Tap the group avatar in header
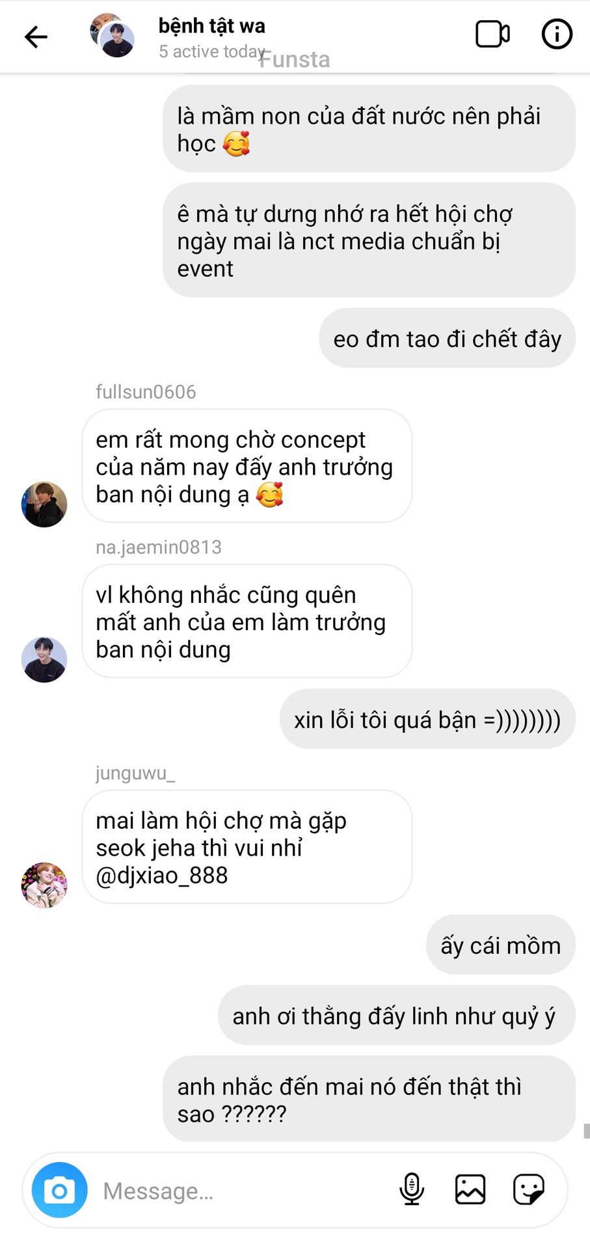 point(113,35)
